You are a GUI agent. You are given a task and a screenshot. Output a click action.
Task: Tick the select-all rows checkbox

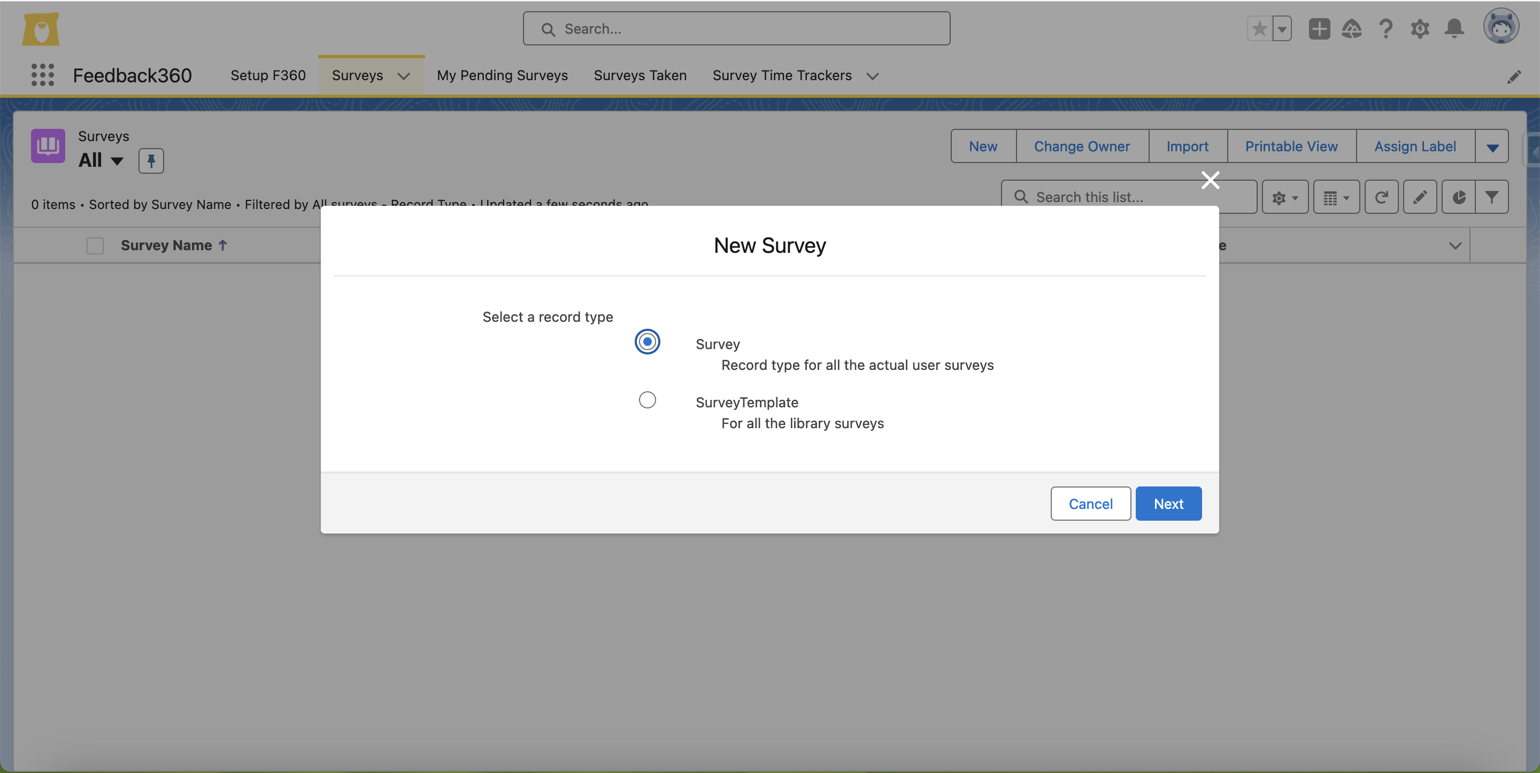tap(95, 246)
